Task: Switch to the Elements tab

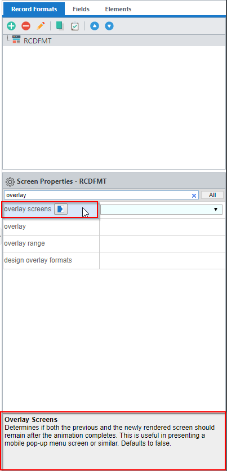Action: click(118, 9)
